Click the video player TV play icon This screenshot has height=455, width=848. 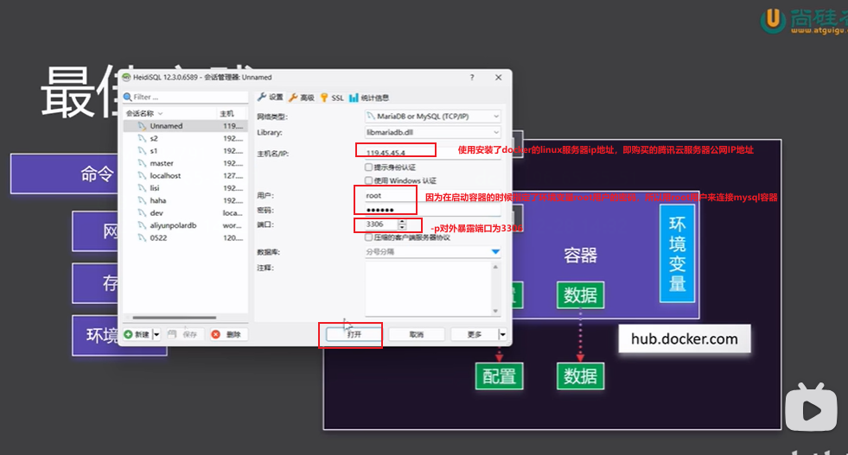click(x=811, y=407)
